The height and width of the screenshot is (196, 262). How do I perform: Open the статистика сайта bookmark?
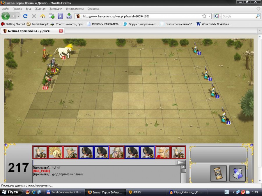[x=177, y=24]
